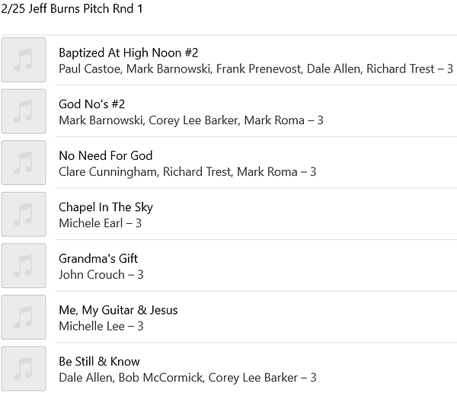This screenshot has width=457, height=393.
Task: Click the Michelle Lee – 3 artist line
Action: coord(101,326)
